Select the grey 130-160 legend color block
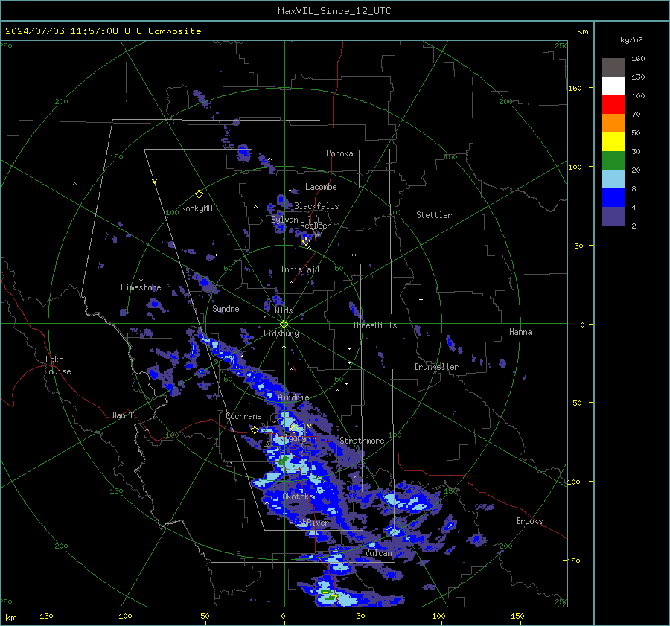This screenshot has width=670, height=626. (x=613, y=67)
